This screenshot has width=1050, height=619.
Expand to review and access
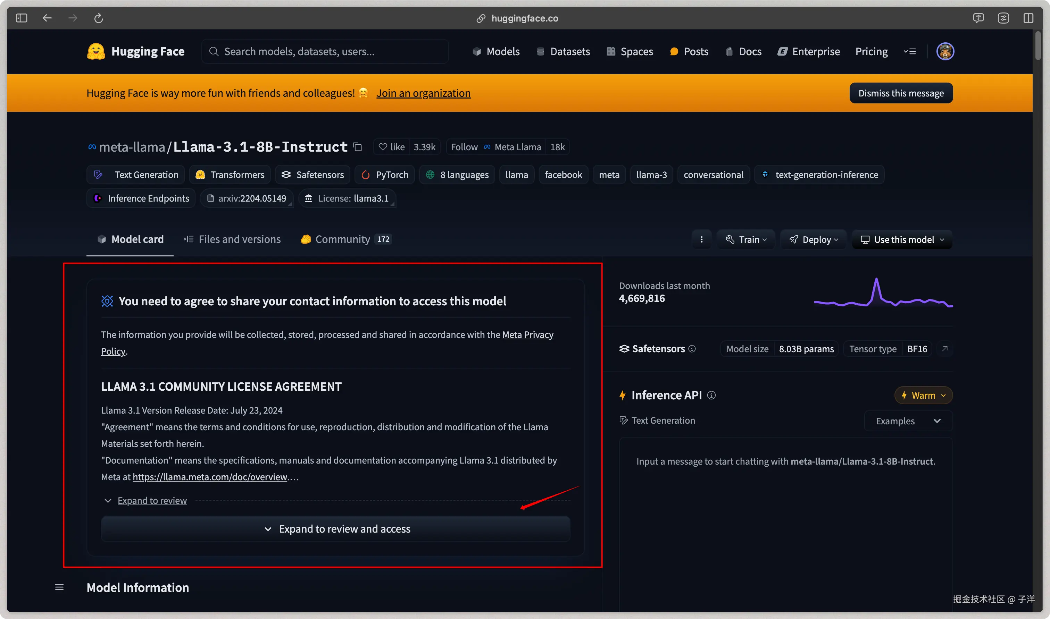335,529
